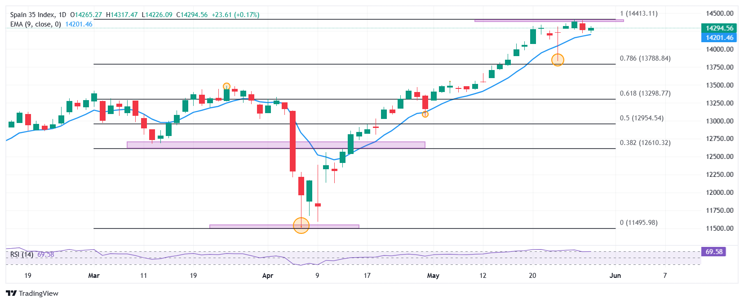
Task: Open the EMA (9, close, 0) indicator label
Action: [x=35, y=24]
